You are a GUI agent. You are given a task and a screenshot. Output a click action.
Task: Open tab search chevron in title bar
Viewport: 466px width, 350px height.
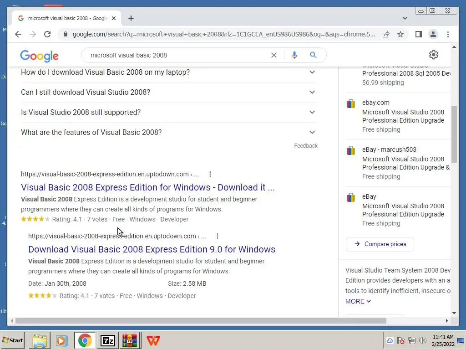(x=405, y=18)
